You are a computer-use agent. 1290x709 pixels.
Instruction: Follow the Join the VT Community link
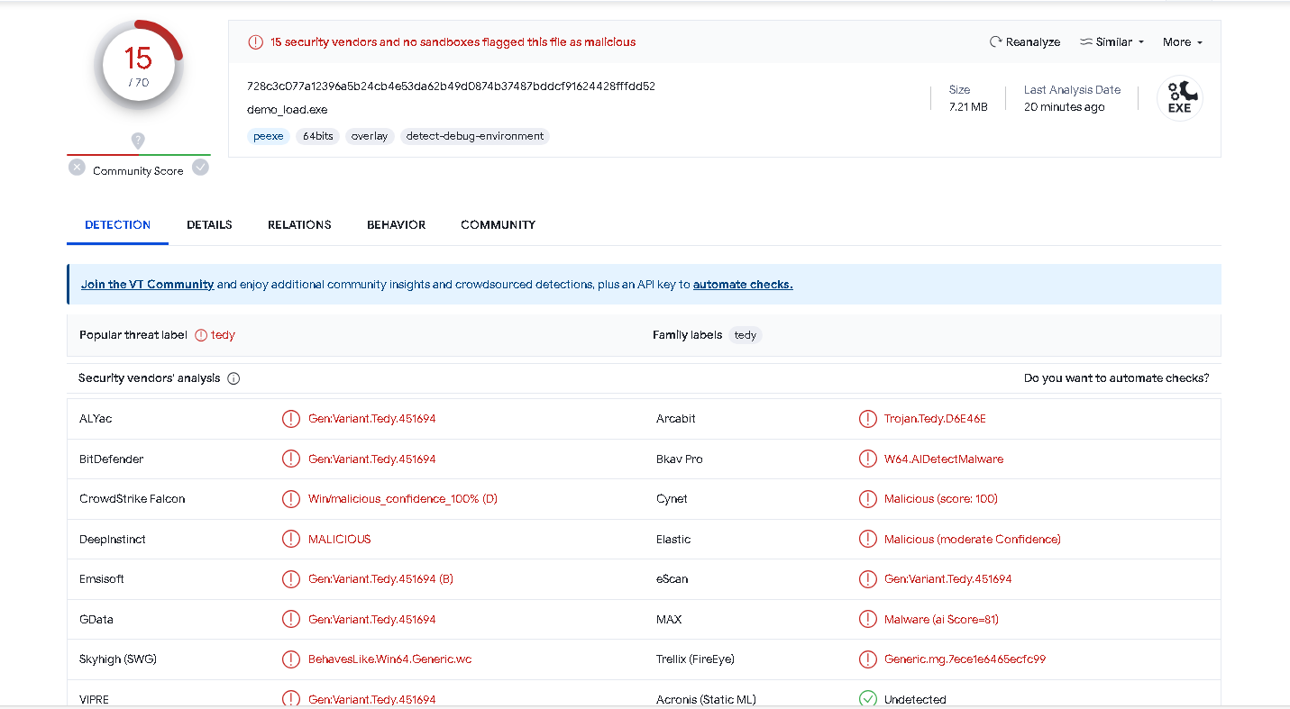click(147, 285)
